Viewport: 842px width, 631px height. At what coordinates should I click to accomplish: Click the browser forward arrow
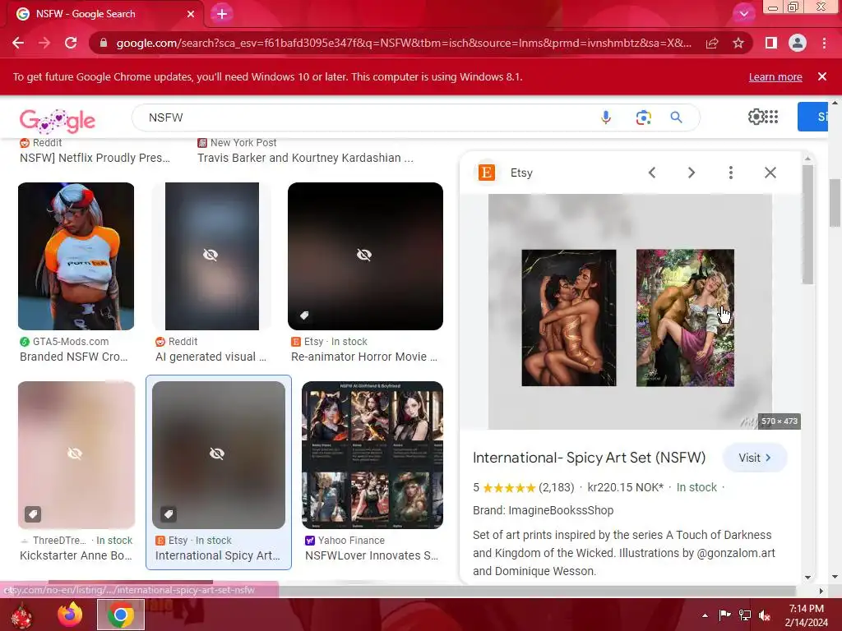pyautogui.click(x=44, y=43)
